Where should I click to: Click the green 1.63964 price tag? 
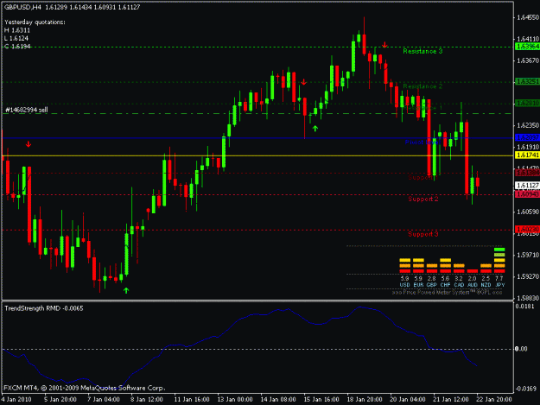click(527, 47)
